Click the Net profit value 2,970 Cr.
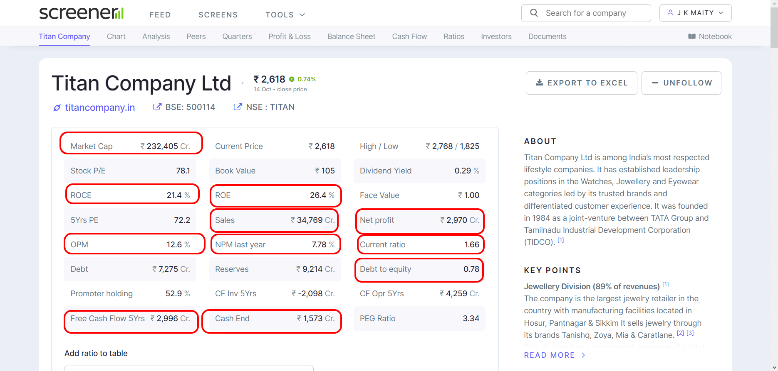The image size is (778, 371). coord(460,220)
